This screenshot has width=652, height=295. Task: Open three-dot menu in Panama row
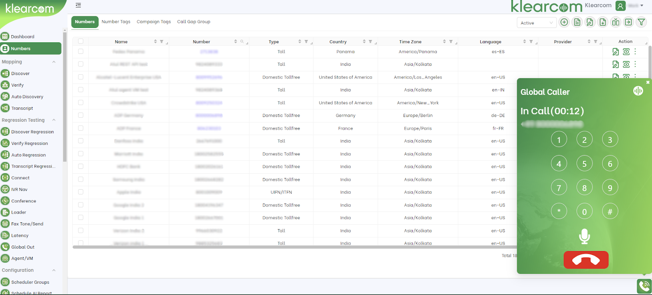click(x=635, y=51)
